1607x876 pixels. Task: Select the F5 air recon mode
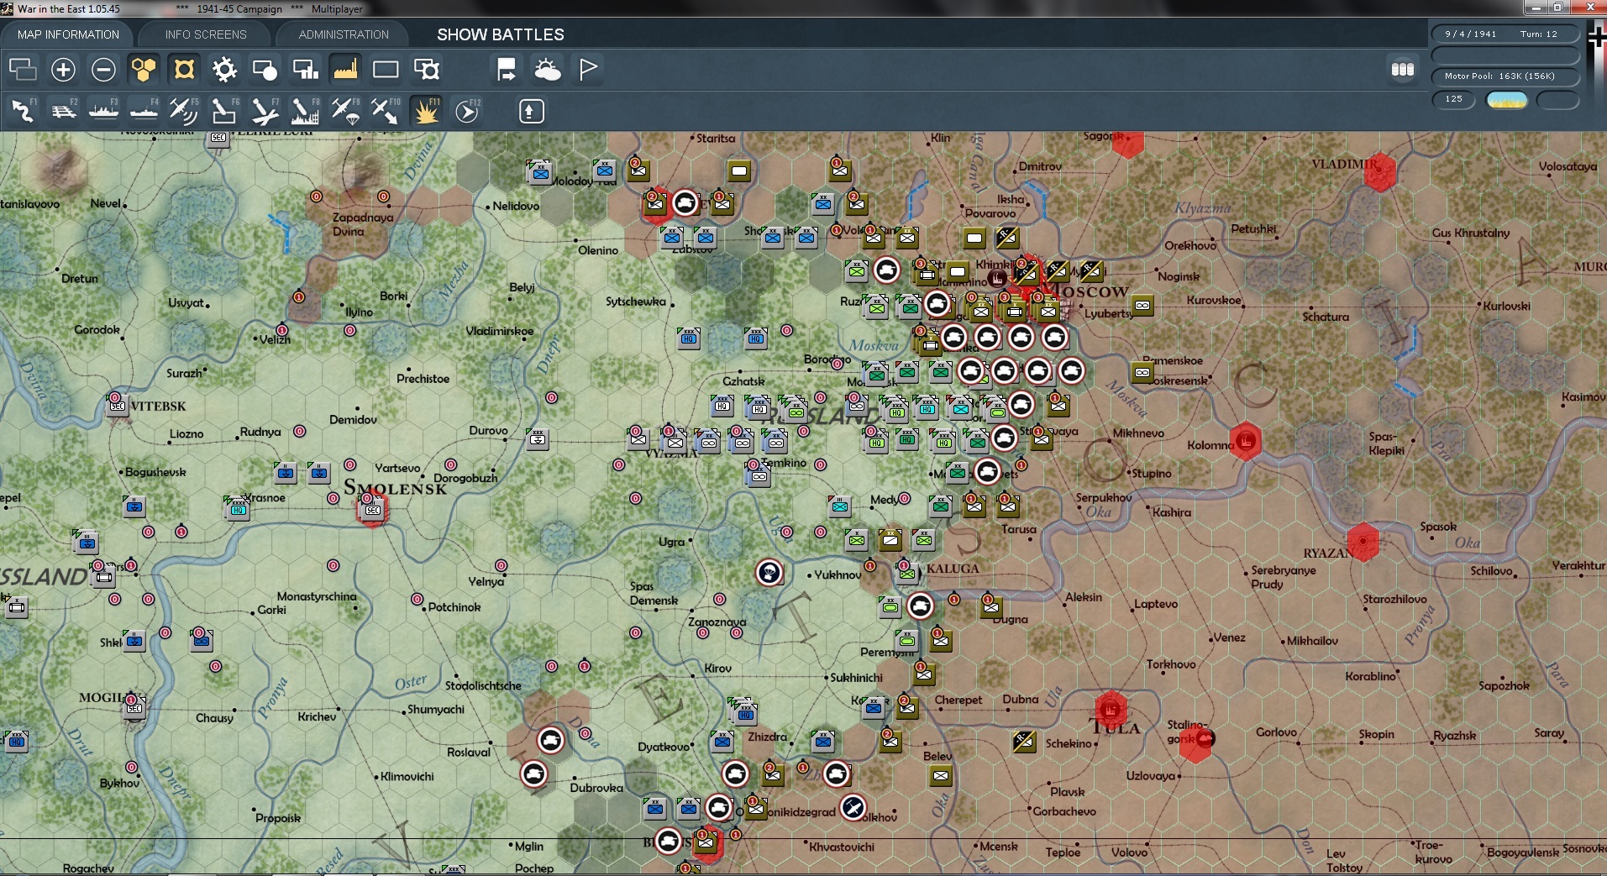tap(184, 110)
